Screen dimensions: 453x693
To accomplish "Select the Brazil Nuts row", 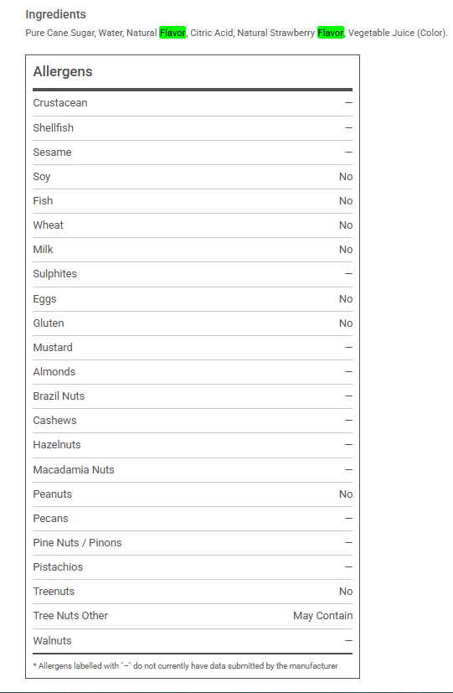I will pyautogui.click(x=193, y=396).
